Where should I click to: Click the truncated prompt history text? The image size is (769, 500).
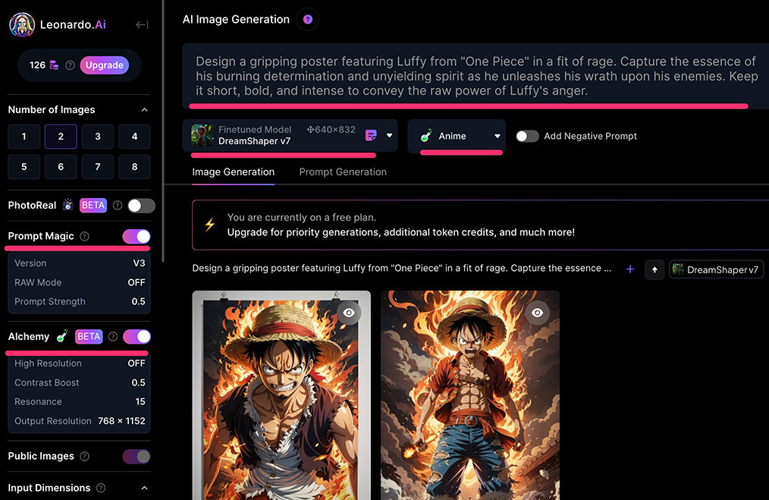[402, 269]
